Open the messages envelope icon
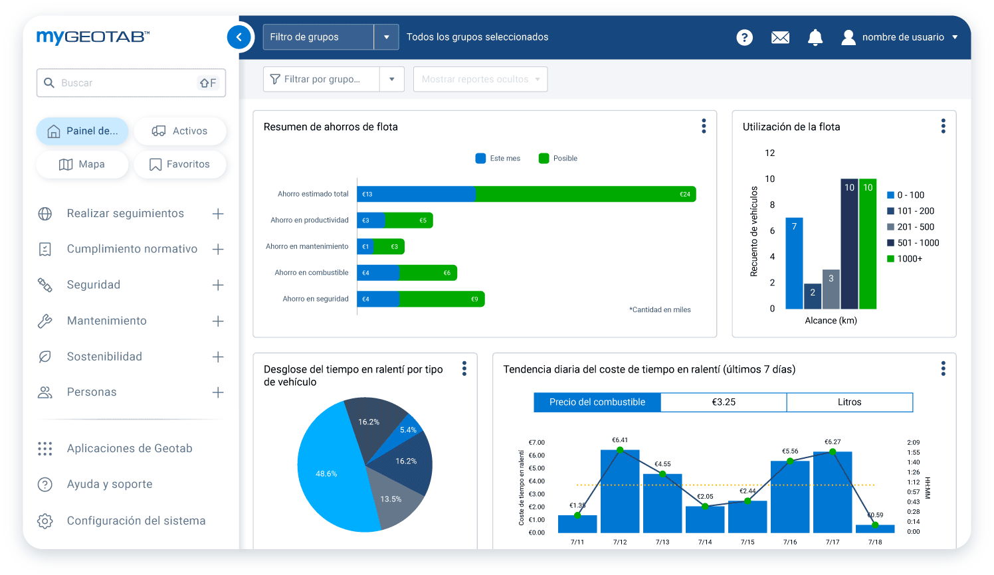Viewport: 994px width, 575px height. 780,37
